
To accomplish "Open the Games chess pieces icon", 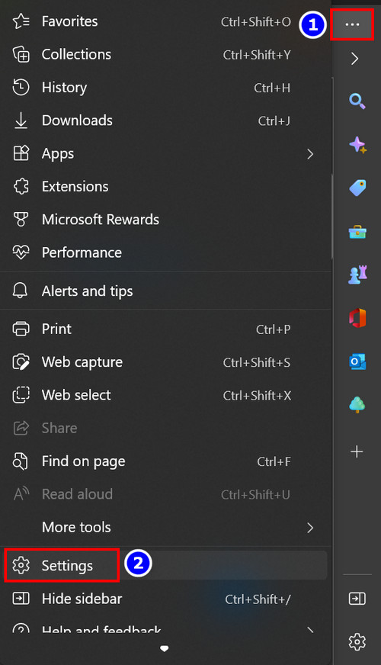I will 357,275.
